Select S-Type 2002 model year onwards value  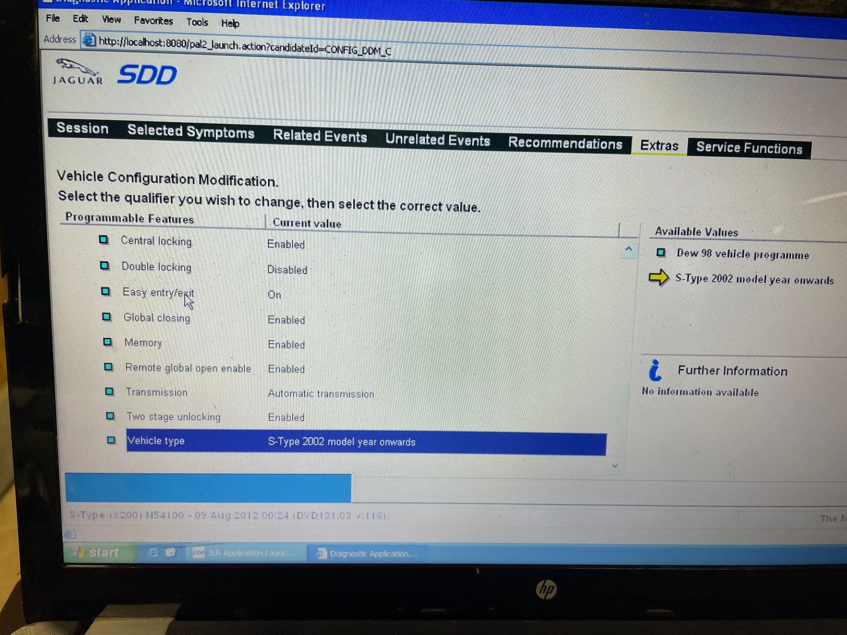coord(754,279)
